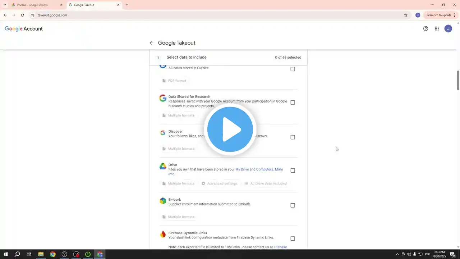Screen dimensions: 460x259
Task: Open Task View on the taskbar
Action: tap(29, 254)
